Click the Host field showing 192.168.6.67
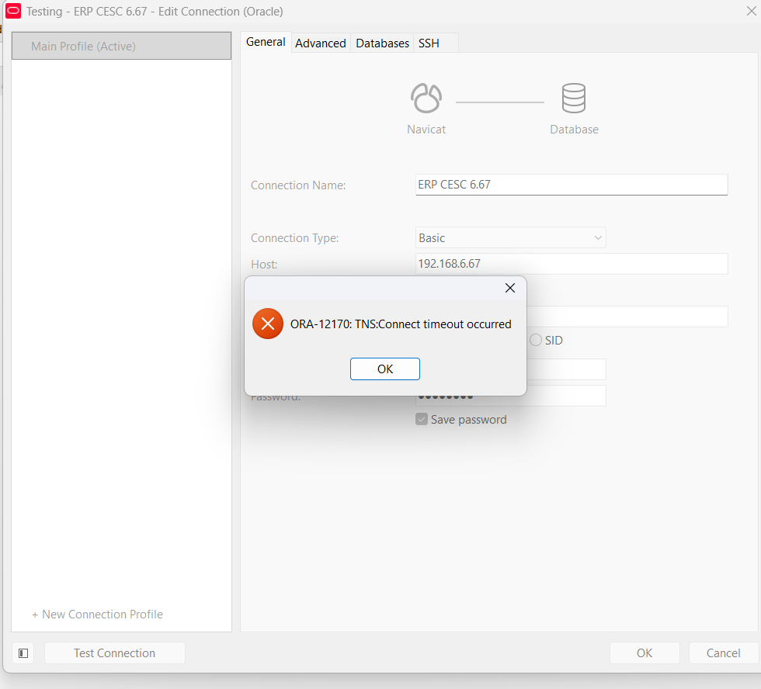Viewport: 761px width, 689px height. [x=572, y=264]
